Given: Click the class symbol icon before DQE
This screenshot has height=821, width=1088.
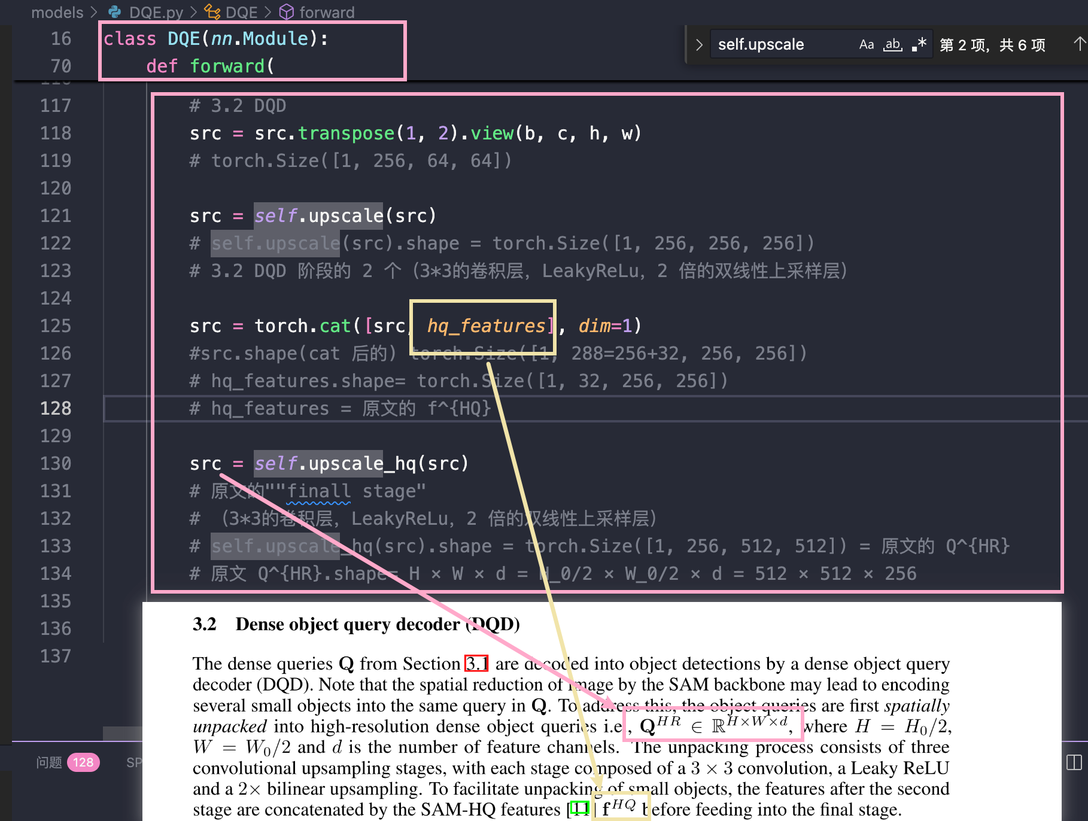Looking at the screenshot, I should tap(212, 12).
